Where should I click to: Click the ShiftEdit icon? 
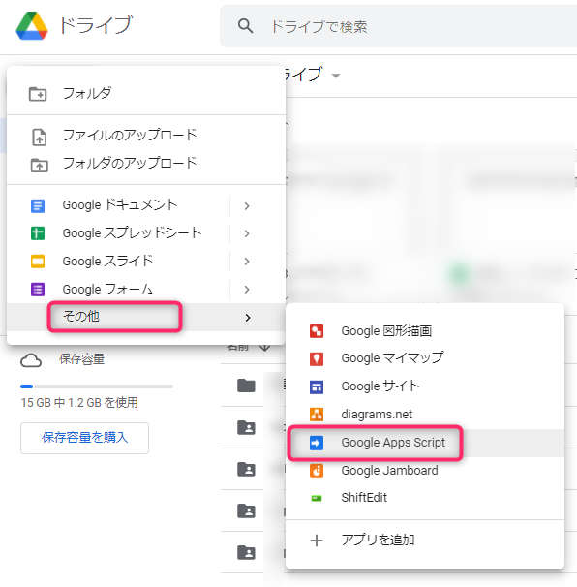tap(317, 498)
